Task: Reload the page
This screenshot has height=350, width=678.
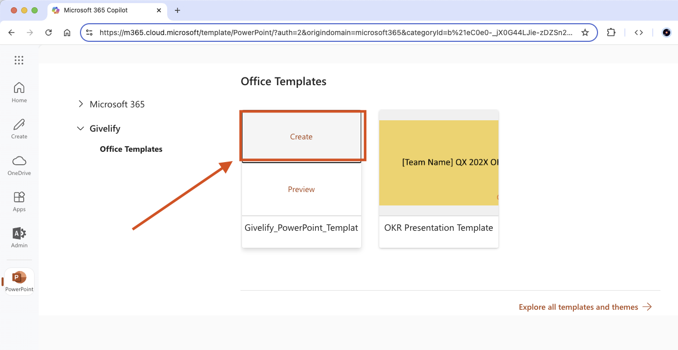Action: click(x=49, y=33)
